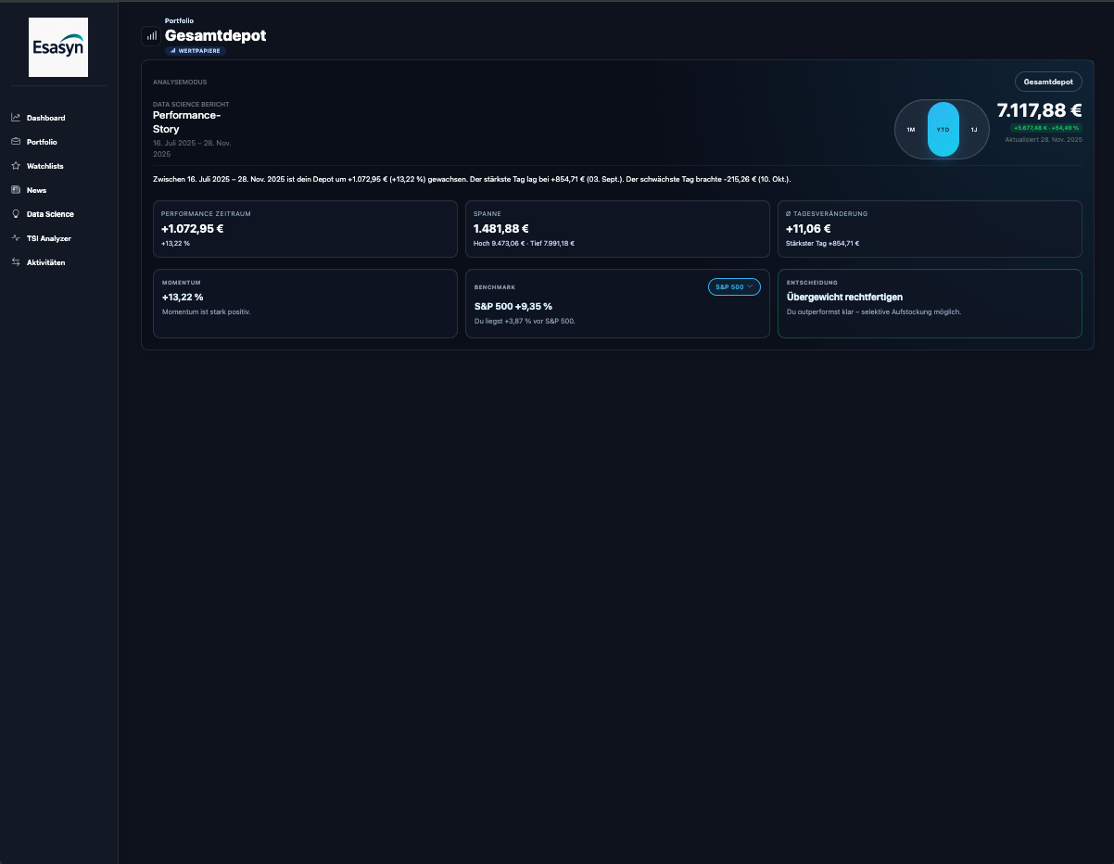
Task: Select the Performance Zeitraum card
Action: click(x=305, y=229)
